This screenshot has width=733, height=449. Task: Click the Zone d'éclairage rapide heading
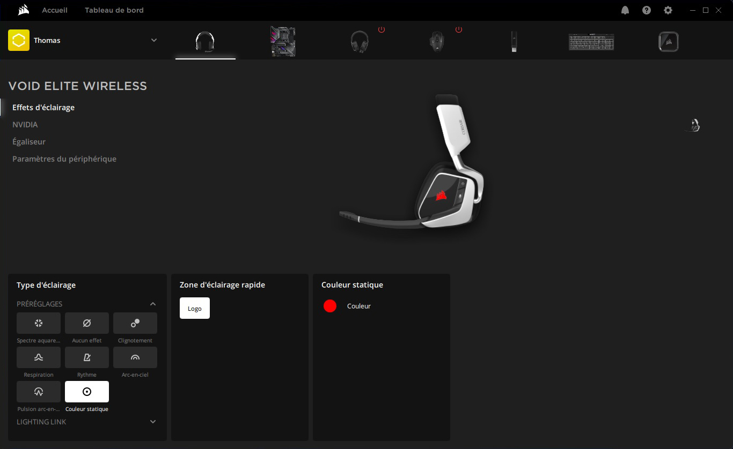223,285
